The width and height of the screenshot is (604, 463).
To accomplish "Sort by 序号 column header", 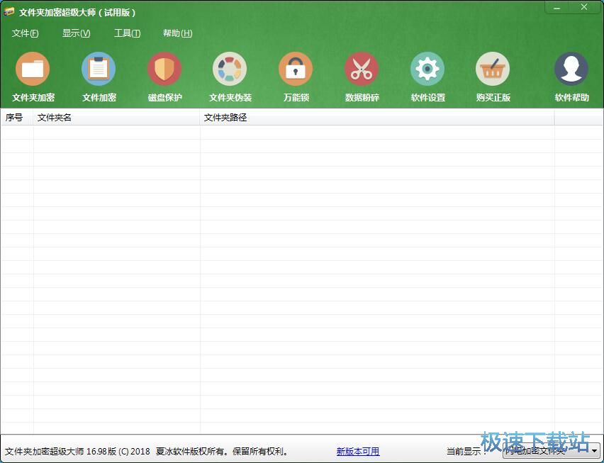I will pyautogui.click(x=17, y=118).
